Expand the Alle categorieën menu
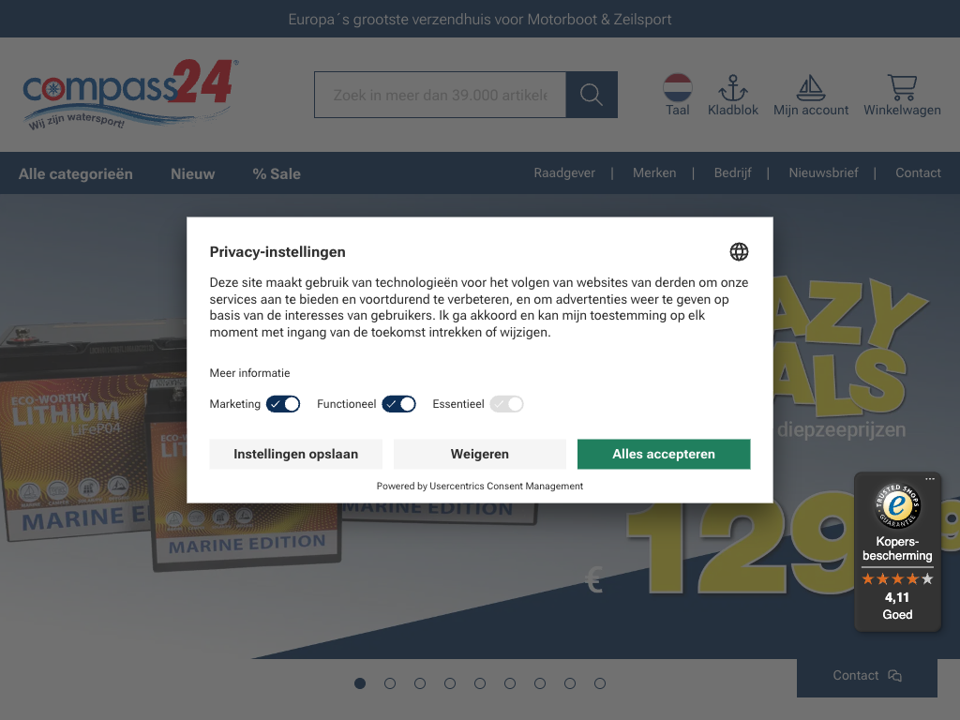Image resolution: width=960 pixels, height=720 pixels. coord(75,173)
